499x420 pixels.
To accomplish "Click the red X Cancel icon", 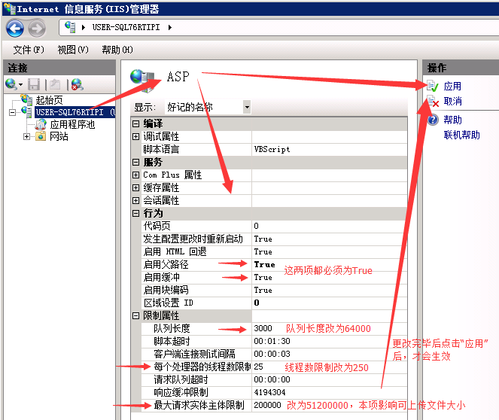I will click(433, 102).
